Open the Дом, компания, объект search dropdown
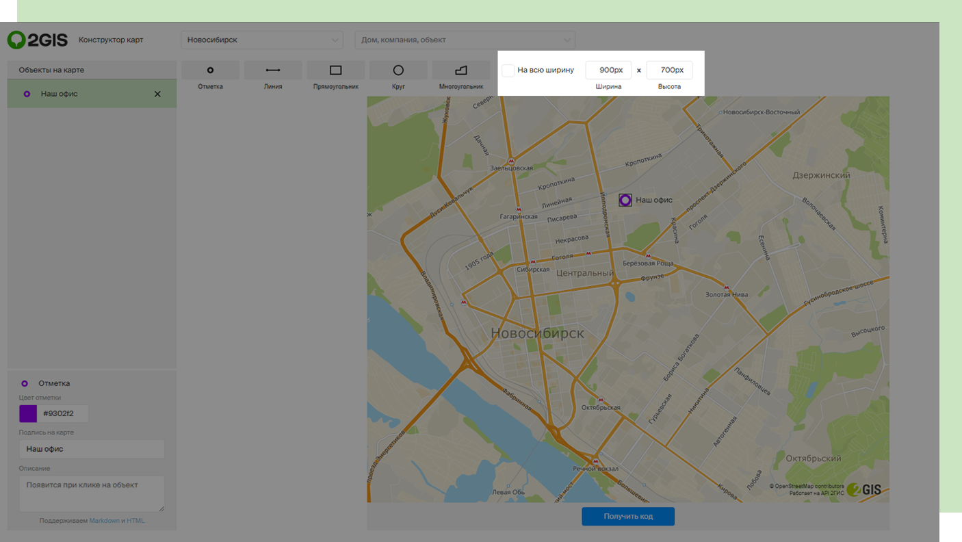 [465, 40]
